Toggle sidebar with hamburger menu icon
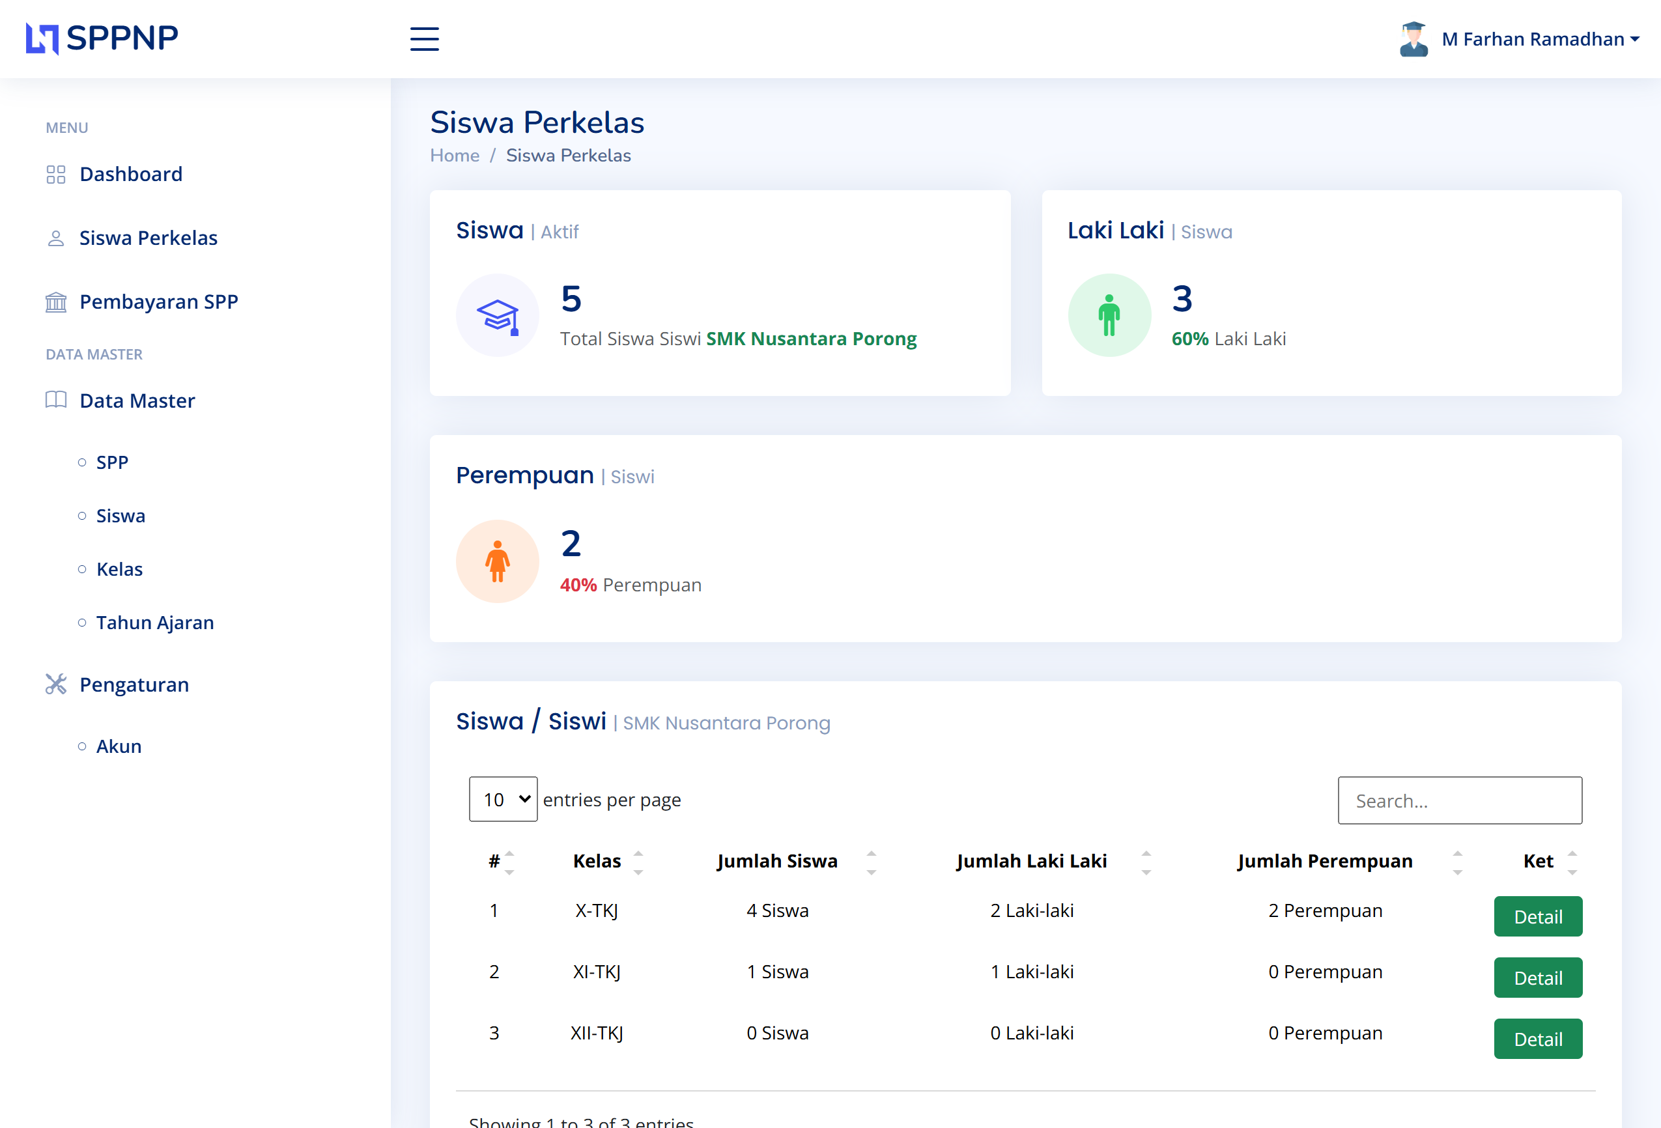This screenshot has width=1661, height=1128. point(424,38)
